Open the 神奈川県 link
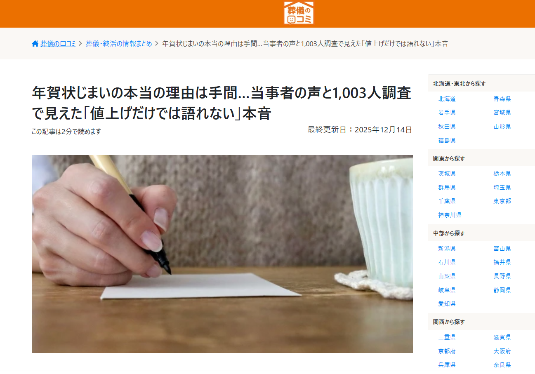Screen dimensions: 535x374 tap(450, 215)
